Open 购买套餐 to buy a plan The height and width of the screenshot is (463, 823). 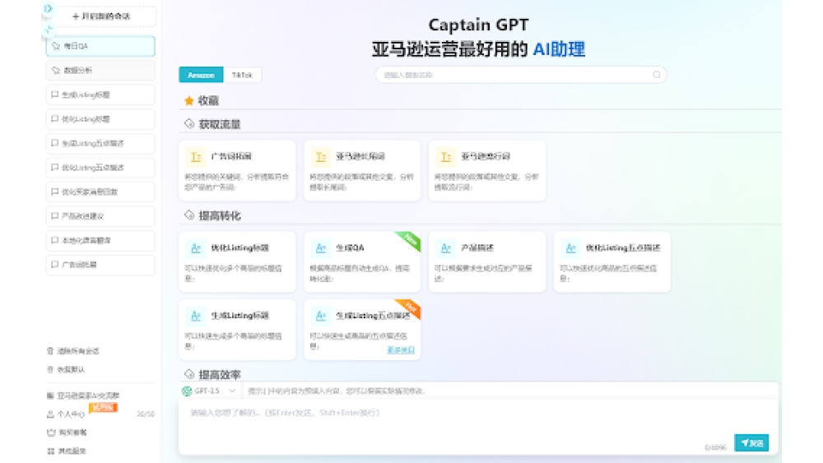coord(67,433)
